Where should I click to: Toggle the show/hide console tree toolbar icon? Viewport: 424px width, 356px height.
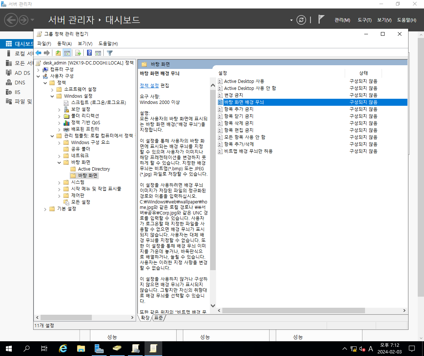[x=67, y=53]
